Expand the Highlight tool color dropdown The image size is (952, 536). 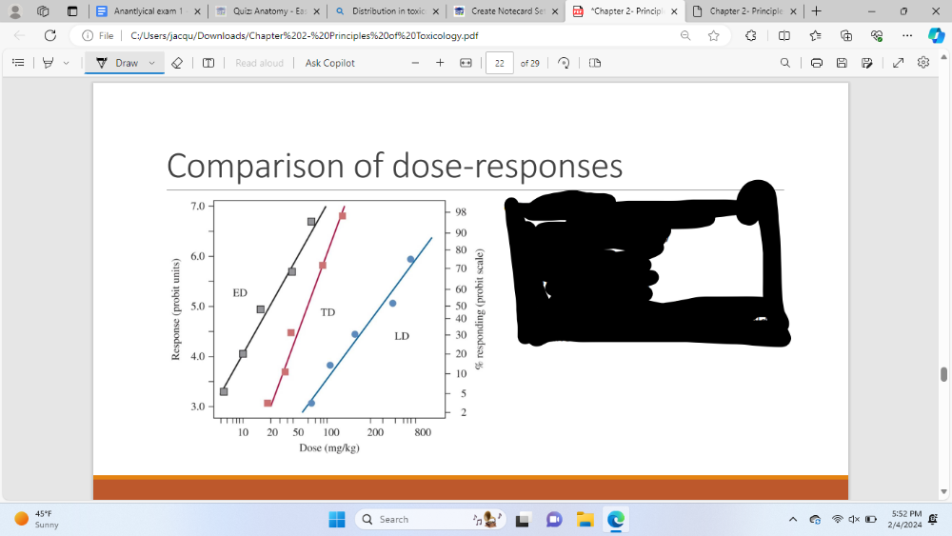tap(66, 63)
